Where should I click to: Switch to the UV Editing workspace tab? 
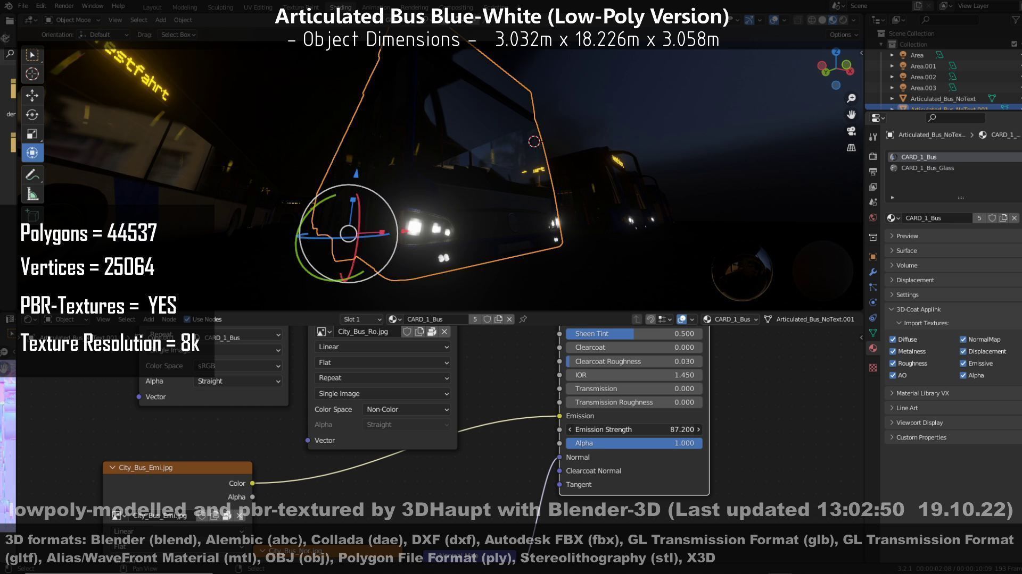click(x=258, y=7)
